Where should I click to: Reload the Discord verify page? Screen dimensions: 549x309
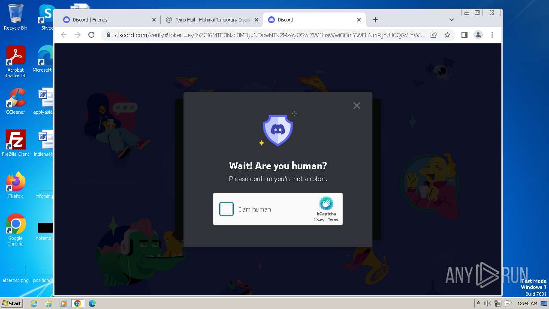point(91,35)
